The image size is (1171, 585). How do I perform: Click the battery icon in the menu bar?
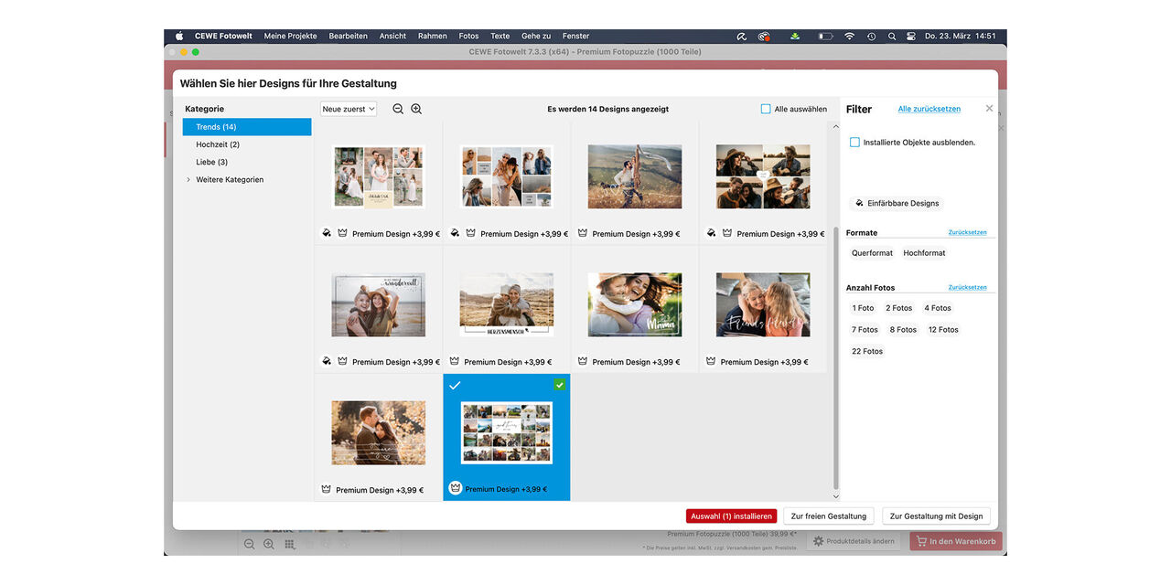click(825, 36)
